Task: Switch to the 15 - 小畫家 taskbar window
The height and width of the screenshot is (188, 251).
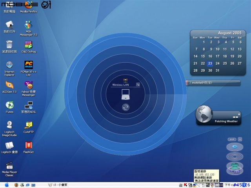Action: [x=58, y=185]
